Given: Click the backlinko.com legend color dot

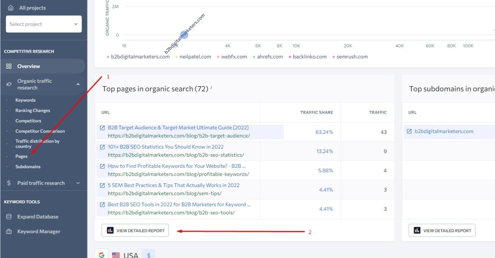Looking at the screenshot, I should pos(290,56).
